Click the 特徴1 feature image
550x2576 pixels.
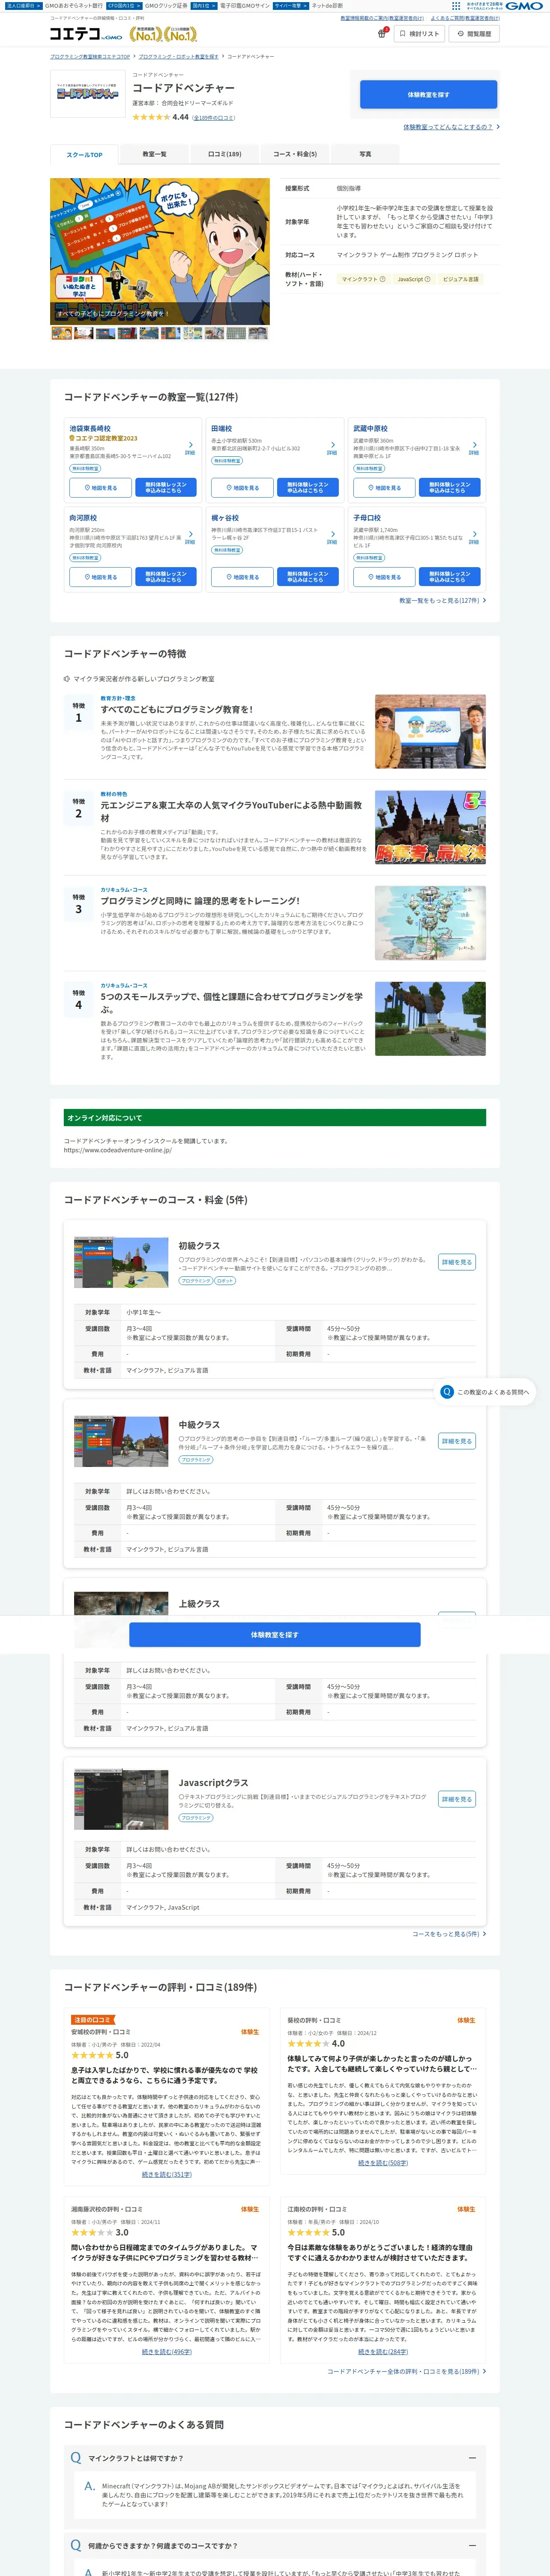[430, 732]
